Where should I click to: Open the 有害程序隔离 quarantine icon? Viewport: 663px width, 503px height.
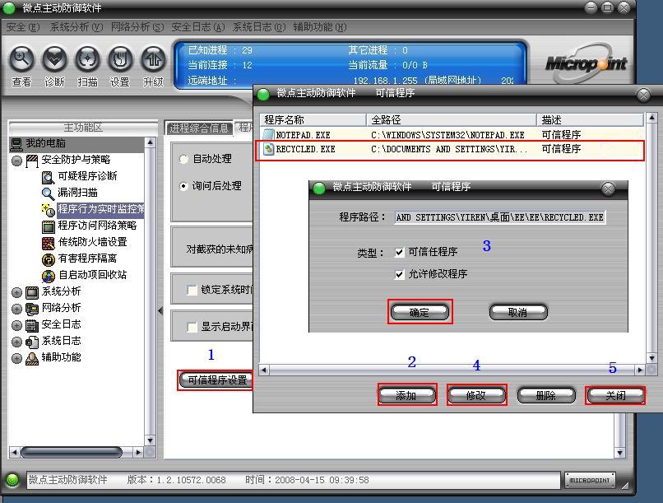click(49, 259)
